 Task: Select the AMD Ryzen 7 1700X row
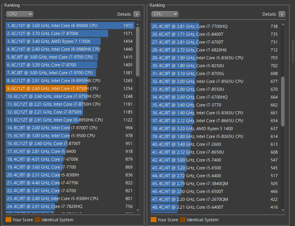coord(70,41)
